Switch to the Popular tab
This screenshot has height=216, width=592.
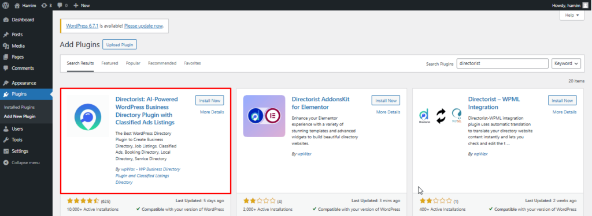pos(133,63)
